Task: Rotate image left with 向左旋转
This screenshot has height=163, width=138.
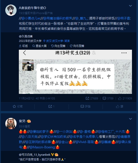Action: click(58, 46)
